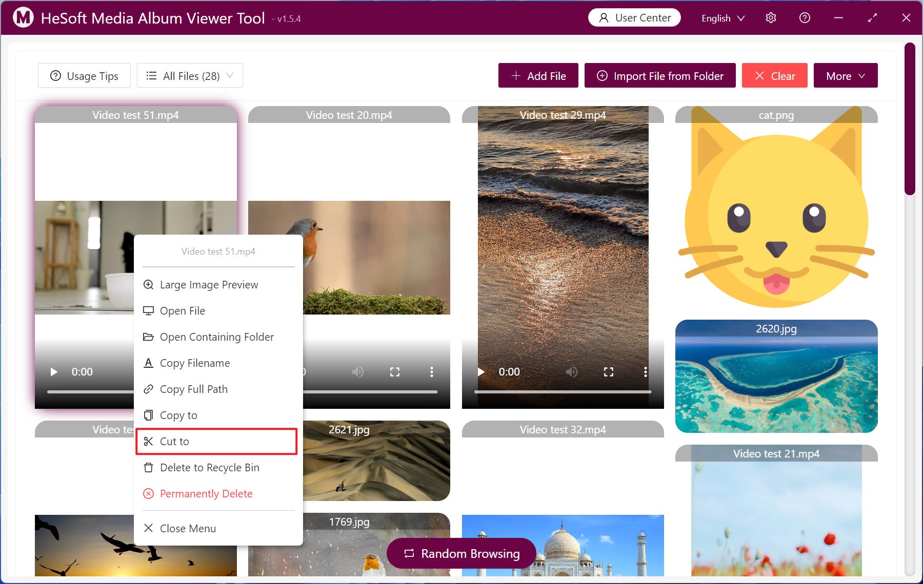Click the Video test 51.mp4 progress bar
The height and width of the screenshot is (584, 923).
coord(90,392)
